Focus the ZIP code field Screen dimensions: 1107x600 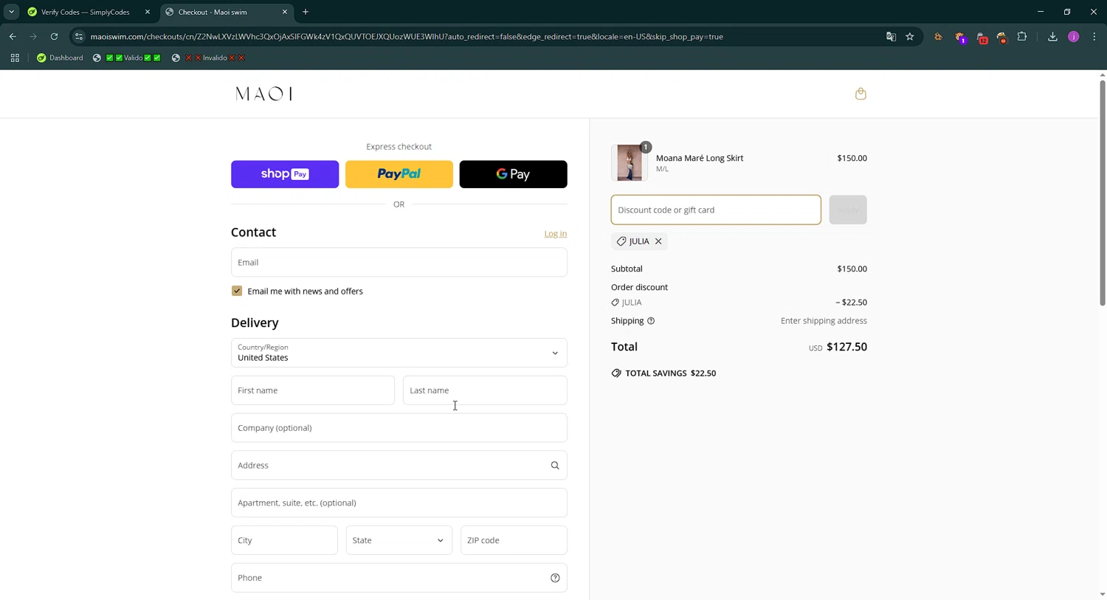pos(514,540)
